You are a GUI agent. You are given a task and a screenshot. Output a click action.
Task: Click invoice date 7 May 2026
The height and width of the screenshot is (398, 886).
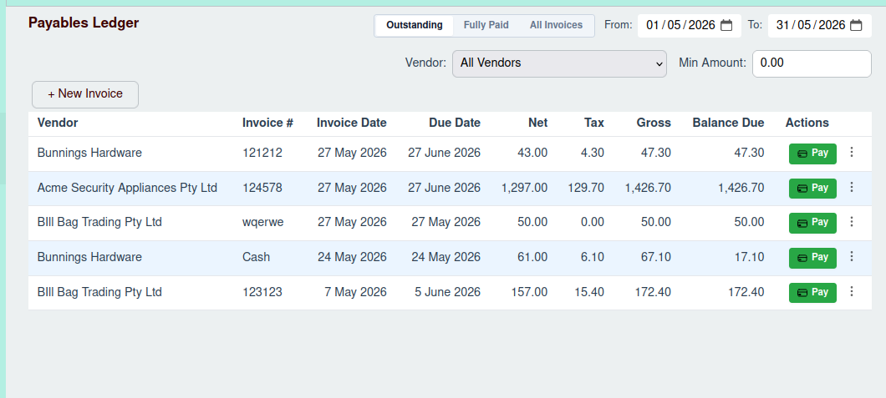(x=355, y=292)
